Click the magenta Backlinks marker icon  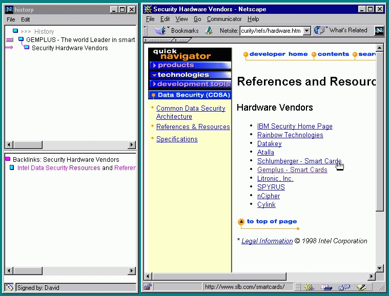(x=8, y=159)
